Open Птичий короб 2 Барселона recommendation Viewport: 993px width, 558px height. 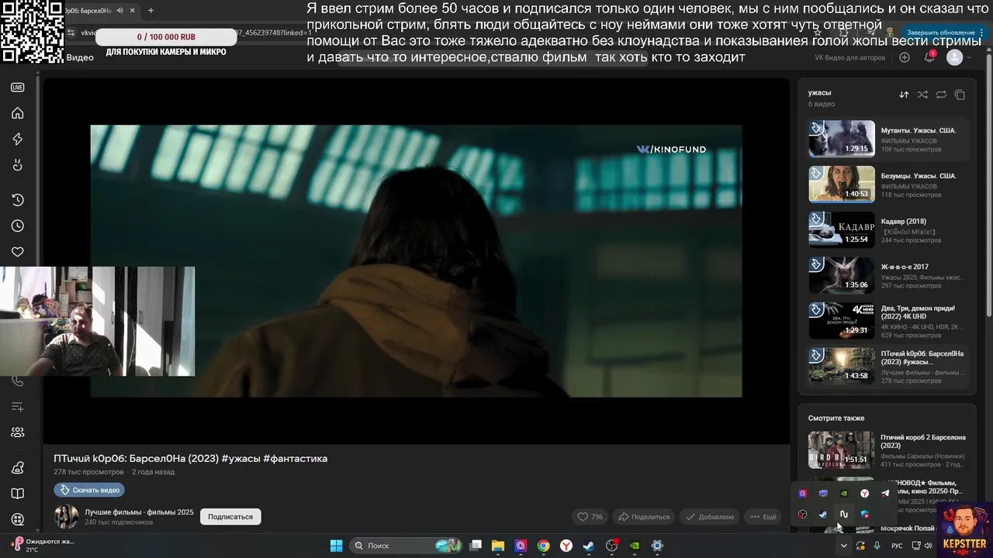[x=887, y=450]
